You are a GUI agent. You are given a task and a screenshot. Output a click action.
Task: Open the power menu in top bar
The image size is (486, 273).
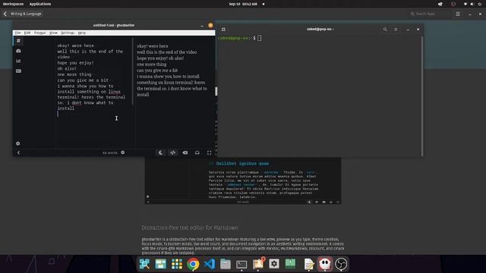tap(480, 4)
